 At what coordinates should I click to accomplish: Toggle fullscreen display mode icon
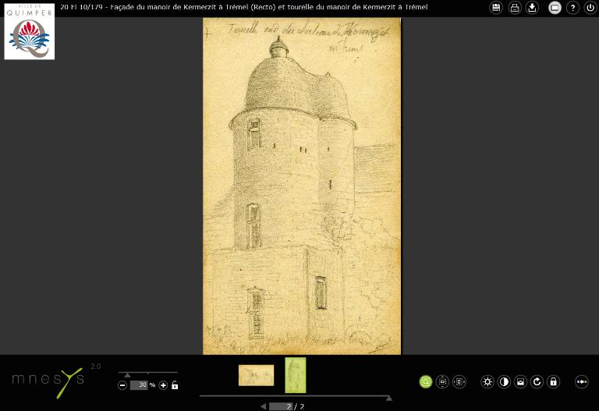point(555,8)
